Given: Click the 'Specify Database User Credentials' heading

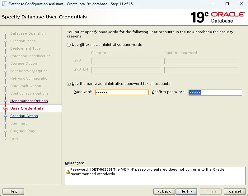Looking at the screenshot, I should [44, 17].
